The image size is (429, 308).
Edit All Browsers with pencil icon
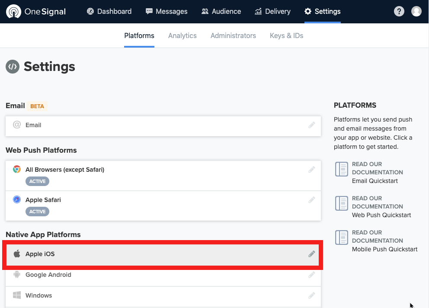[x=312, y=170]
